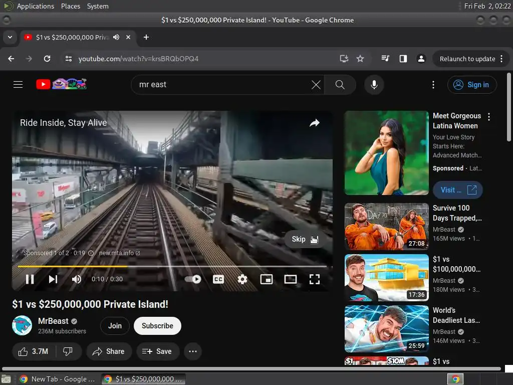View site information icon
Viewport: 513px width, 385px height.
pos(68,59)
